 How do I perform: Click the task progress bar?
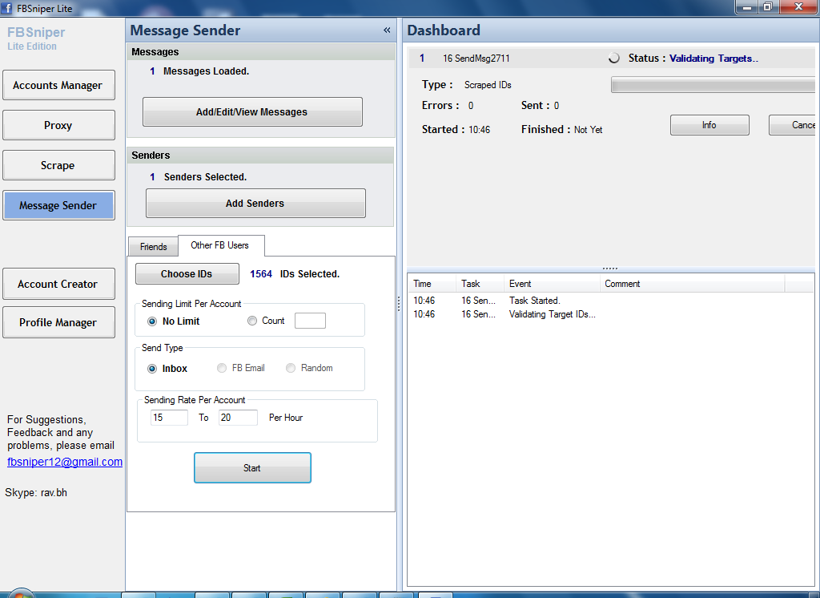[x=713, y=85]
